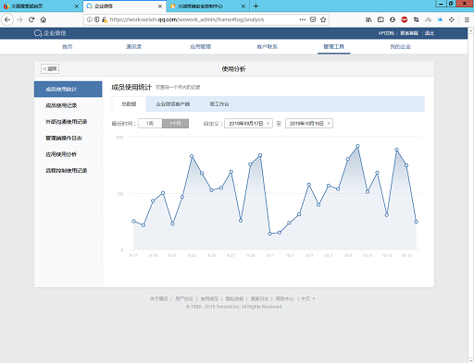Image resolution: width=474 pixels, height=363 pixels.
Task: Click the 返回 back button
Action: (50, 68)
